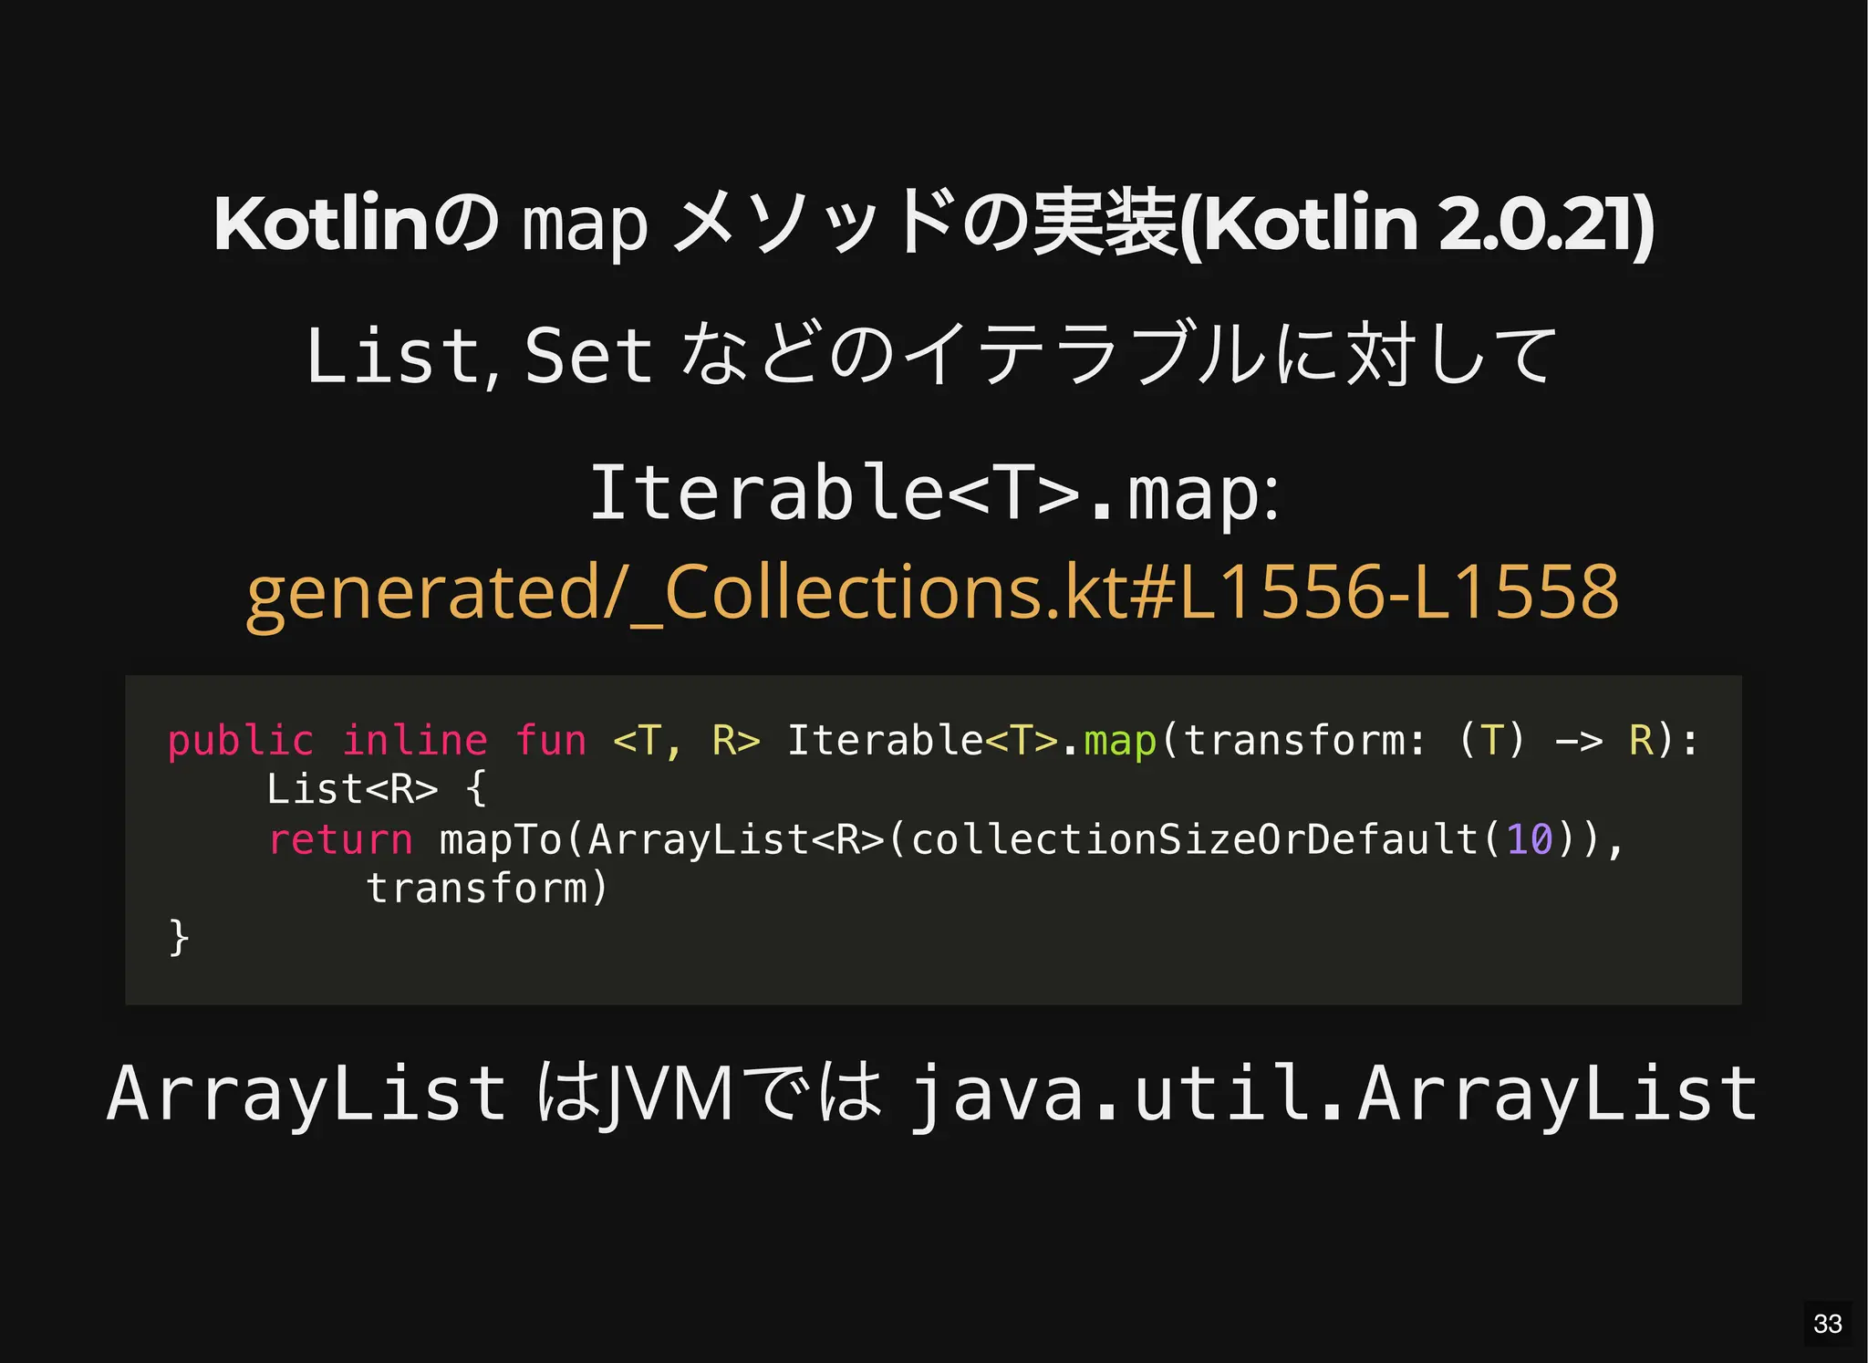This screenshot has width=1868, height=1363.
Task: Click the text 'List, Set などのイテラブルに対して'
Action: tap(932, 356)
